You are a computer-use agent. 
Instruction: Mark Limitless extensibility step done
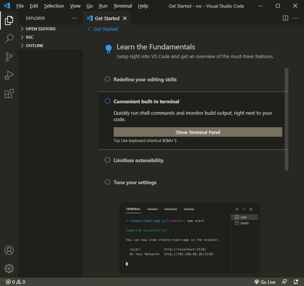(108, 160)
